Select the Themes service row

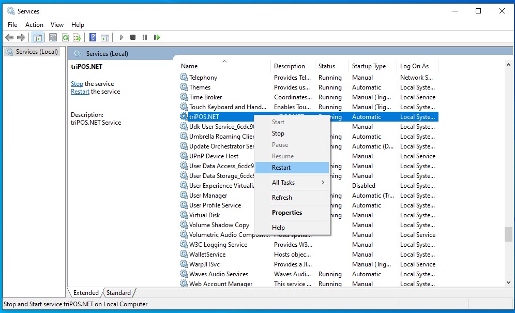pos(309,87)
